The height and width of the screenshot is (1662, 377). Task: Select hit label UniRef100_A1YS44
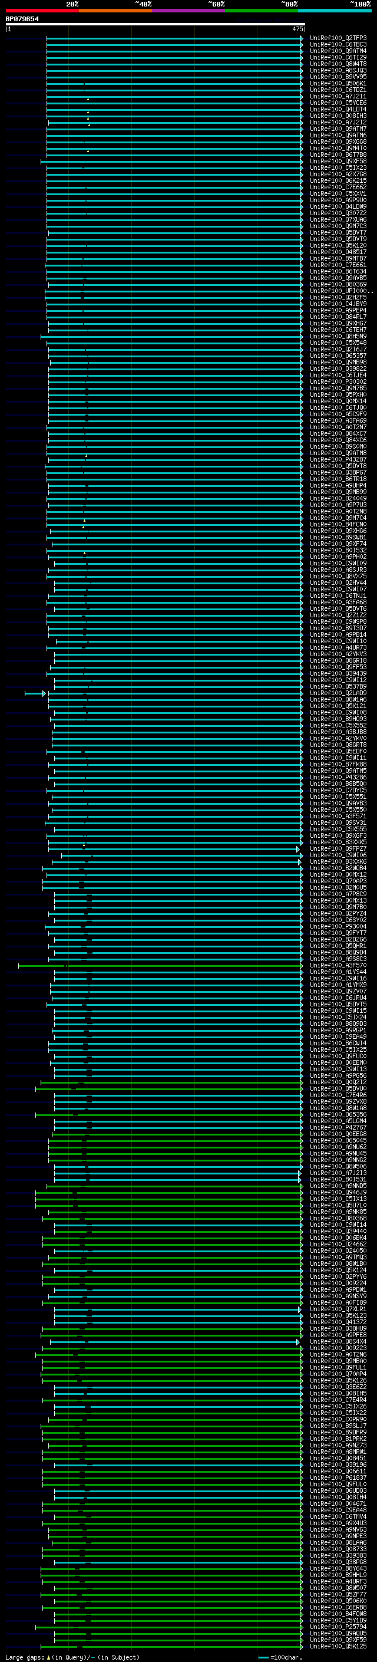338,972
